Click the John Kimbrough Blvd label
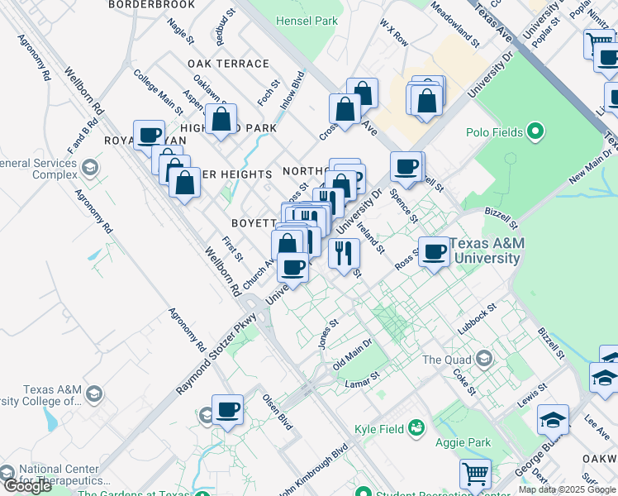Image resolution: width=618 pixels, height=496 pixels. (x=315, y=470)
